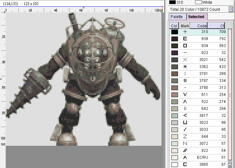Image resolution: width=235 pixels, height=168 pixels.
Task: Pick the 822 off-white swatch
Action: tap(175, 151)
